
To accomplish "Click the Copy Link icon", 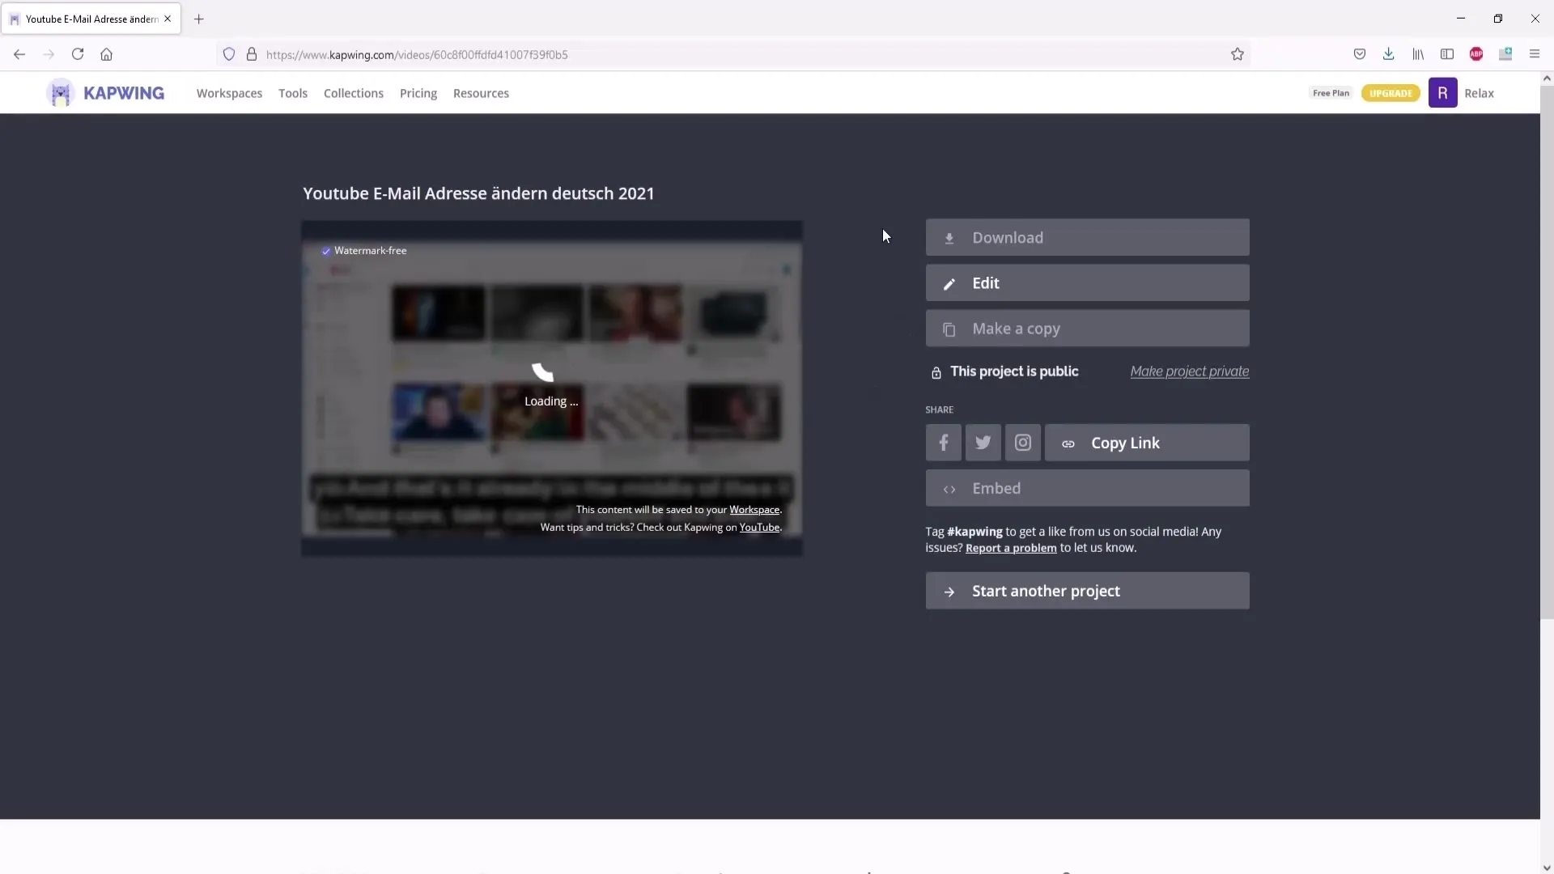I will pyautogui.click(x=1068, y=442).
